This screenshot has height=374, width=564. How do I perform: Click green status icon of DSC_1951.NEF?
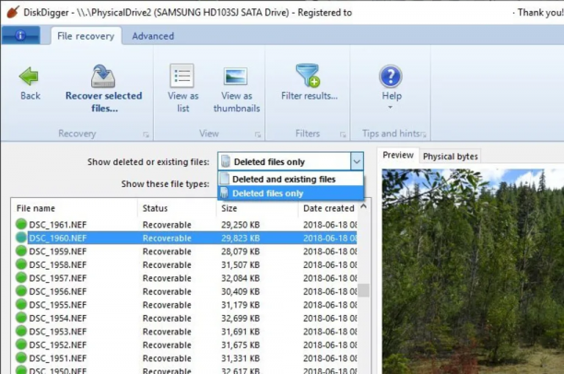pyautogui.click(x=21, y=357)
